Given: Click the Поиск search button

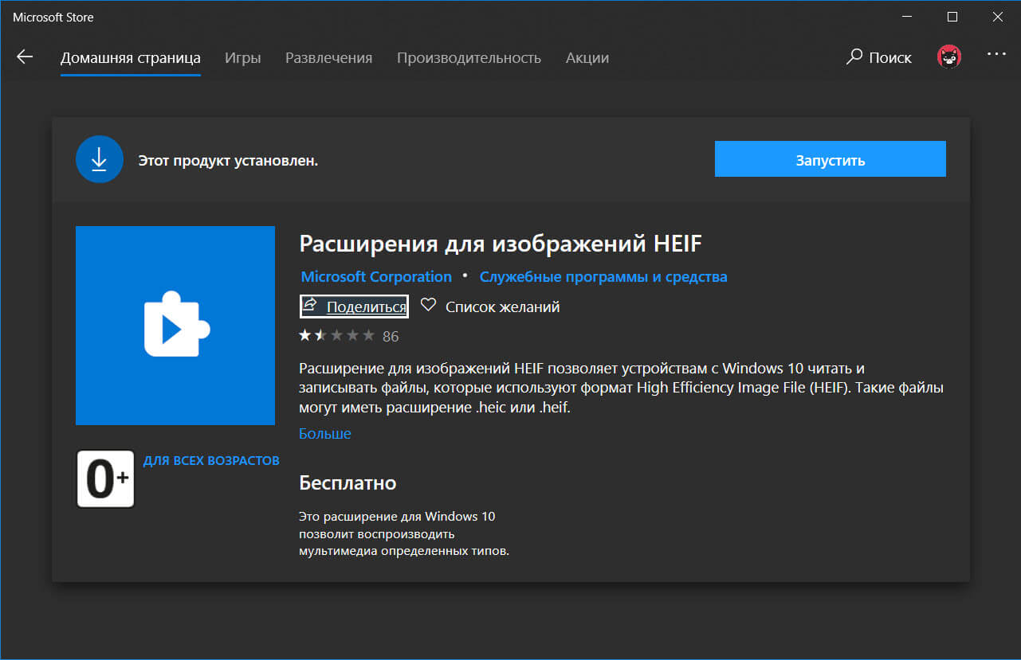Looking at the screenshot, I should [878, 57].
